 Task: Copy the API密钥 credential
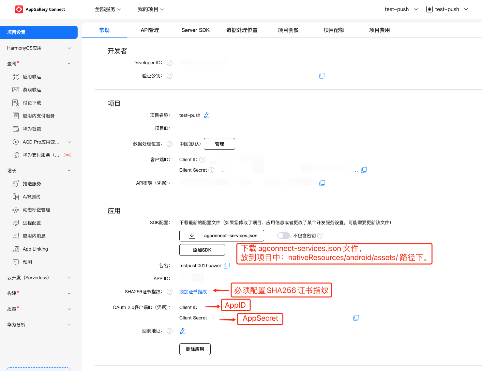tap(322, 183)
